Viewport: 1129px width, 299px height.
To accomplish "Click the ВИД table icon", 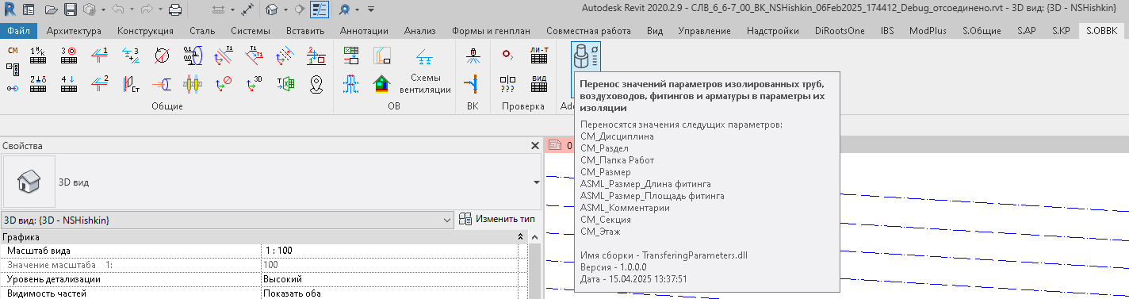I will coord(539,83).
